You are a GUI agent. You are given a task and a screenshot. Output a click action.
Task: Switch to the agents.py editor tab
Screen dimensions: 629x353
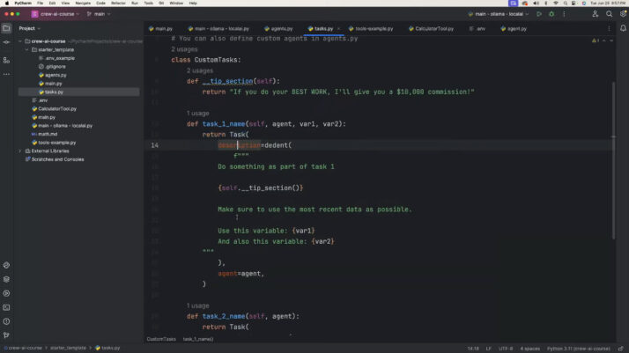pyautogui.click(x=278, y=29)
